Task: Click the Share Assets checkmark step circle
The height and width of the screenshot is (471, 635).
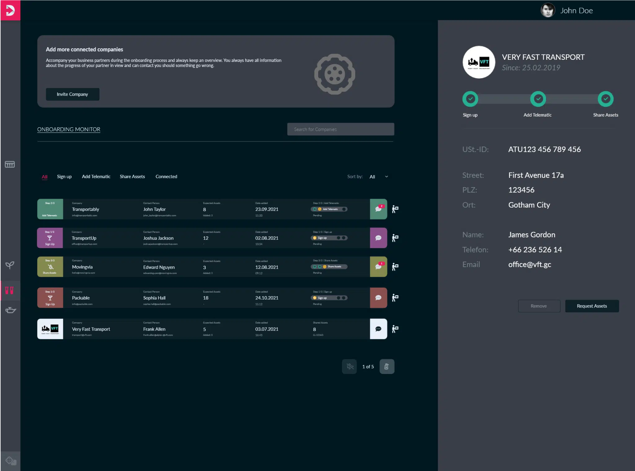Action: pyautogui.click(x=606, y=99)
